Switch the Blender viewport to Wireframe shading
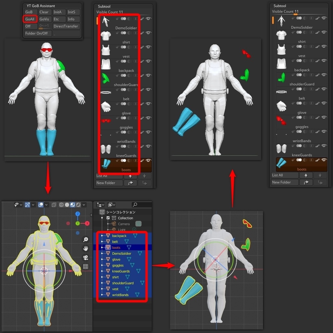This screenshot has height=333, width=333. pos(61,205)
